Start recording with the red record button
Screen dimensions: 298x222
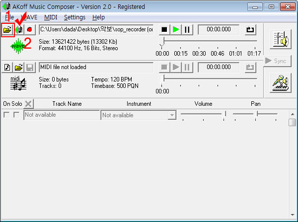[x=30, y=30]
